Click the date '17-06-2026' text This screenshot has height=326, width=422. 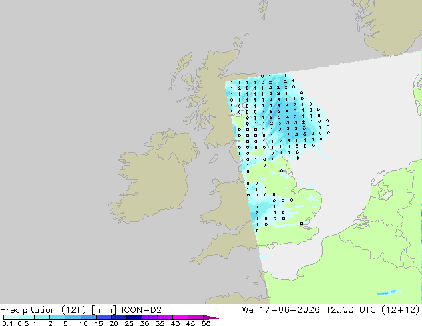click(290, 310)
